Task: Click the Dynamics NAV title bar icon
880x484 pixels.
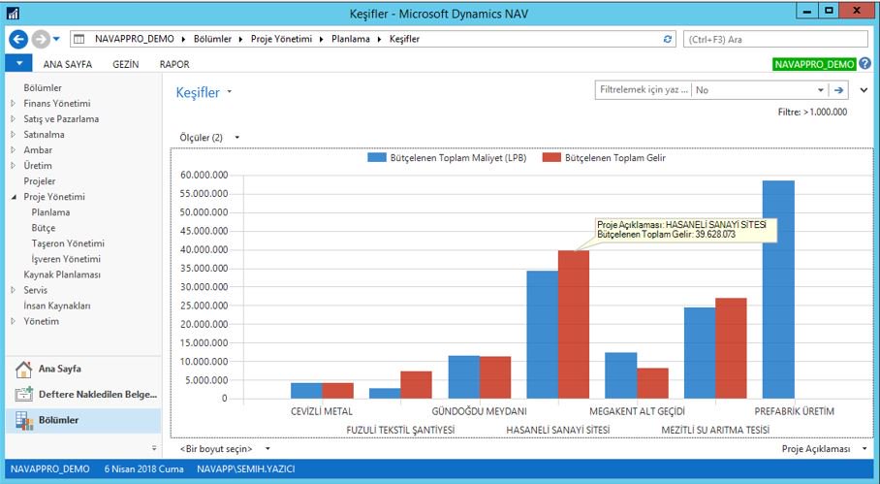Action: point(13,13)
